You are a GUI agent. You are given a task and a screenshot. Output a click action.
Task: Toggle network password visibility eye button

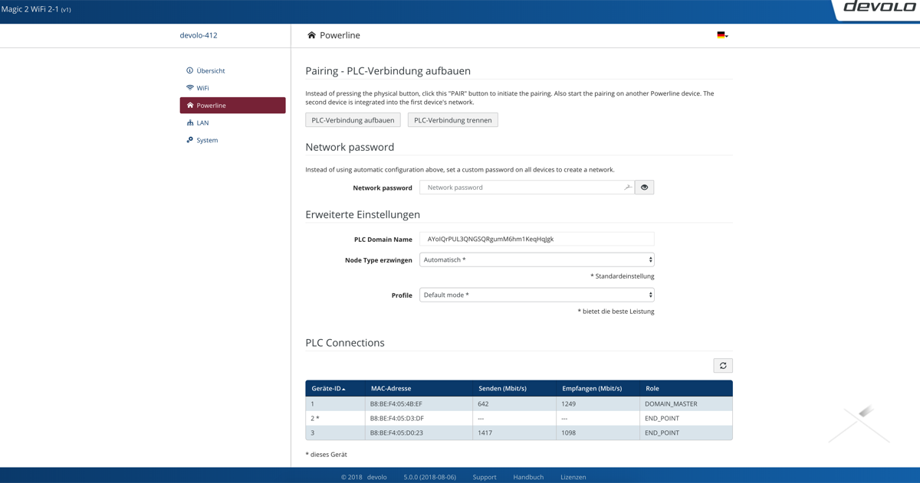[644, 188]
